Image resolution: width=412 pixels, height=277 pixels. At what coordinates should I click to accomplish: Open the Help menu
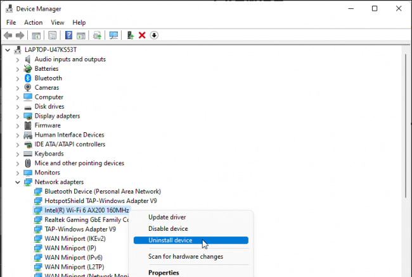point(79,23)
